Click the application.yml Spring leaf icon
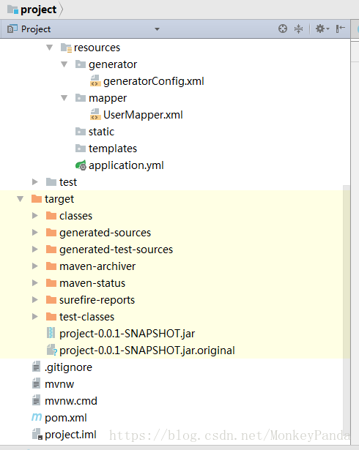Image resolution: width=359 pixels, height=450 pixels. tap(81, 165)
